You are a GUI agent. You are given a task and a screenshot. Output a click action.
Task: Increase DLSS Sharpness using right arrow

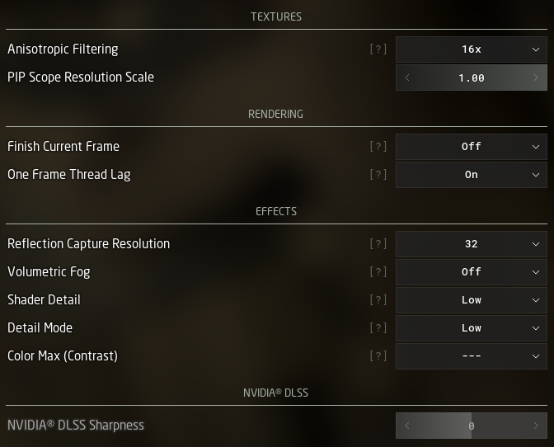536,426
